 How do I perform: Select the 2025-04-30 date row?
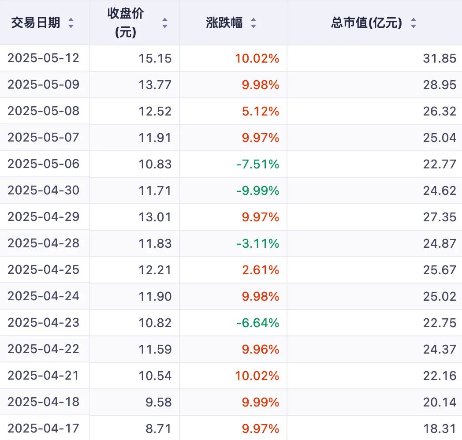[x=44, y=190]
